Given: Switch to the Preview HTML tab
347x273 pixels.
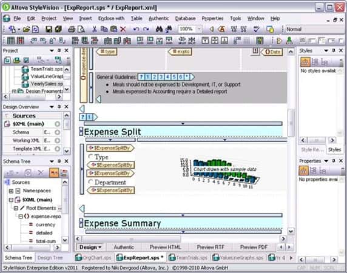Looking at the screenshot, I should (165, 247).
